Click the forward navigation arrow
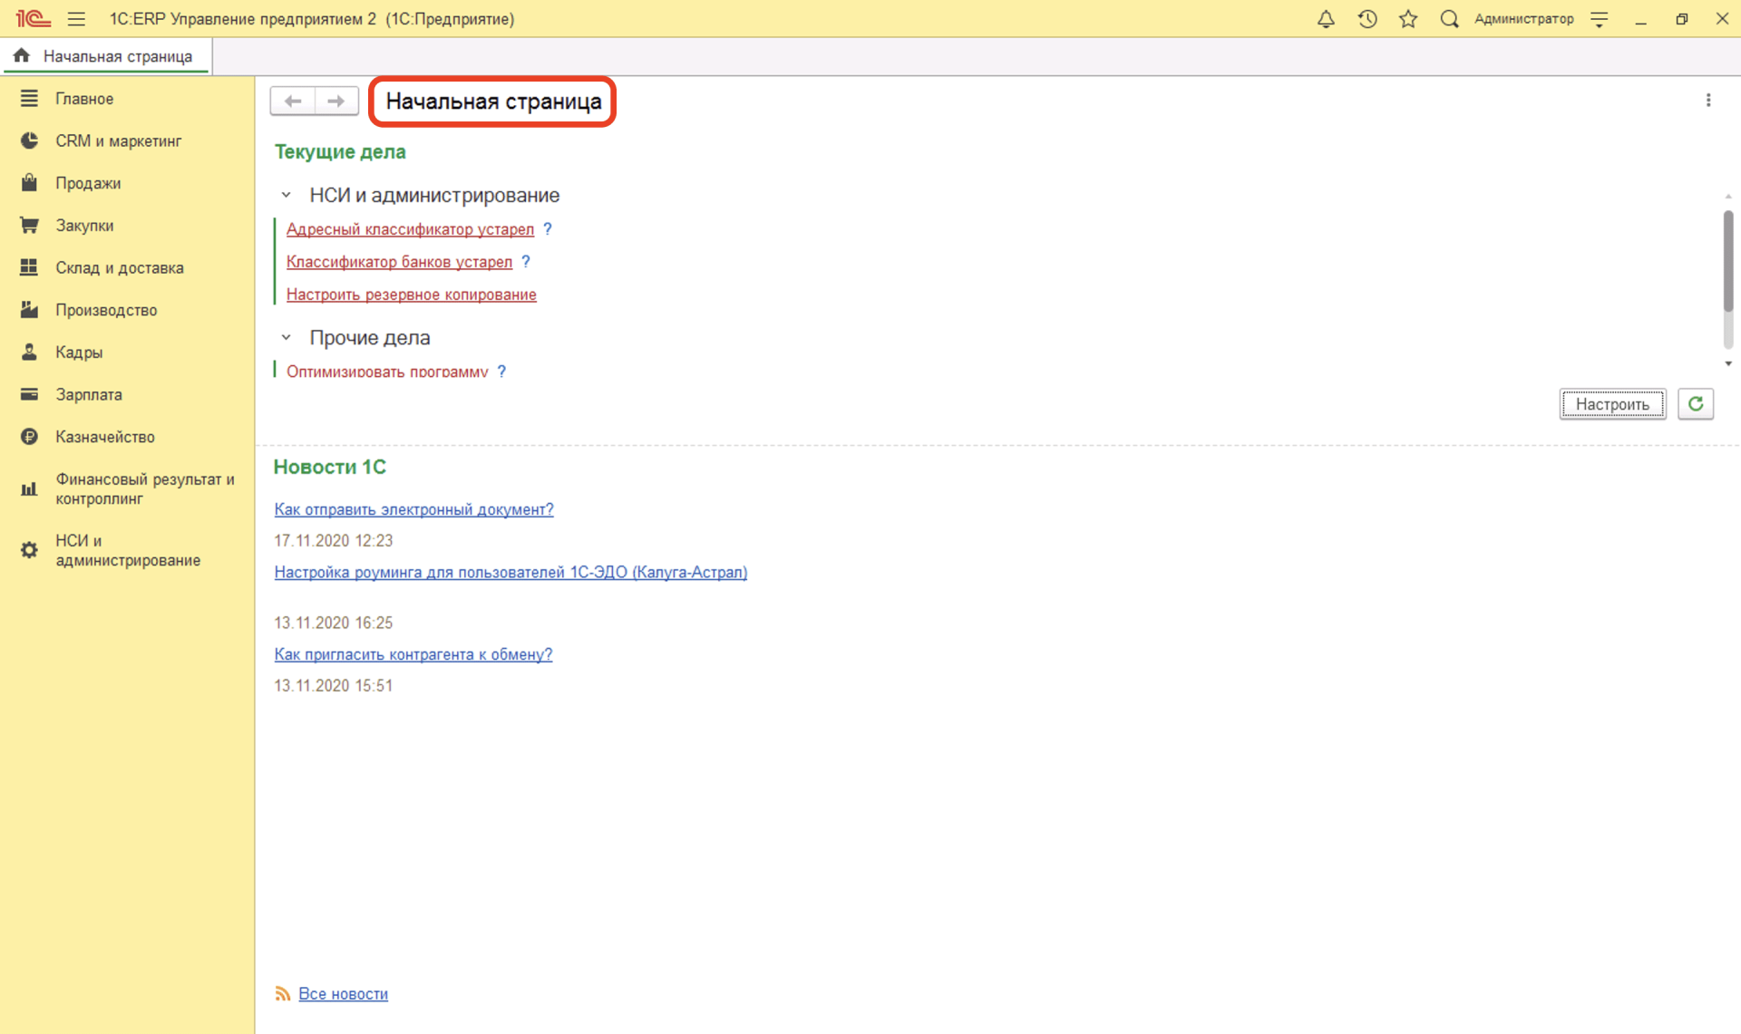The height and width of the screenshot is (1034, 1741). [x=336, y=101]
